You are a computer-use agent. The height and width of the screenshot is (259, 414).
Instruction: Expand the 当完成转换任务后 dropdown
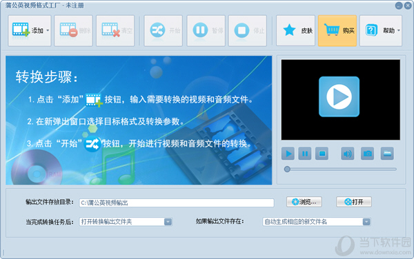click(x=168, y=222)
